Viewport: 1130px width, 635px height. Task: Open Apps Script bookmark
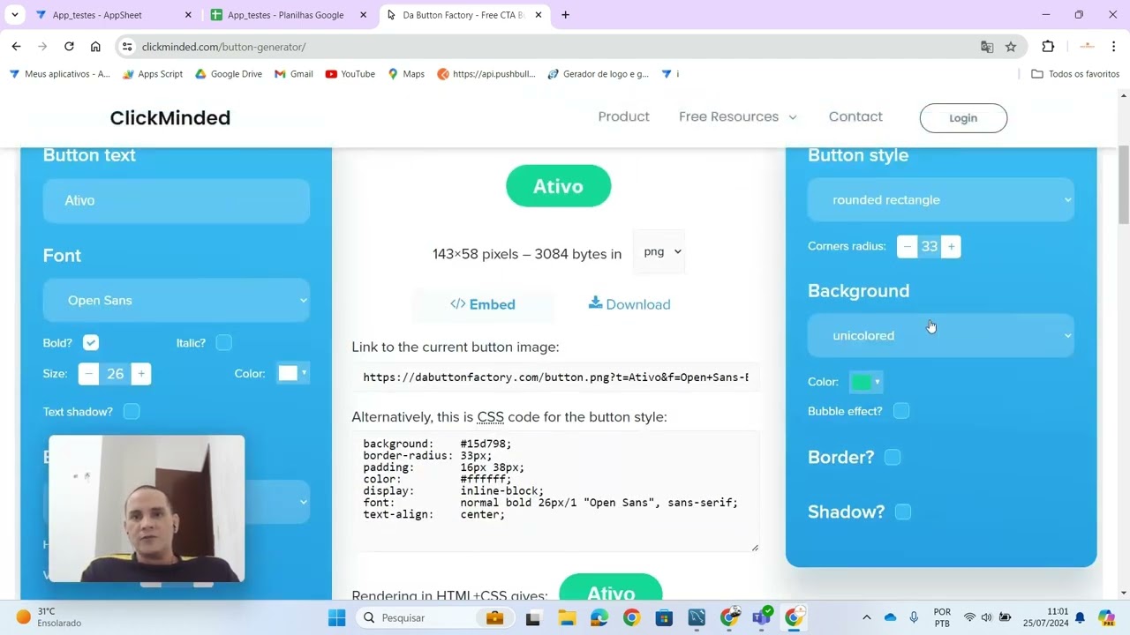pos(153,74)
